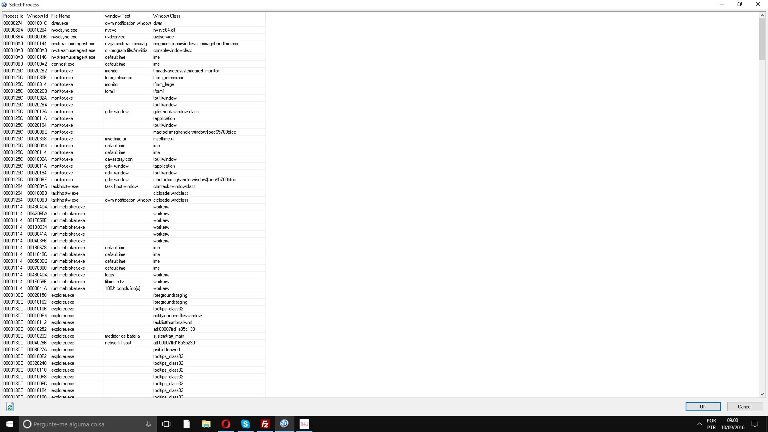Viewport: 768px width, 432px height.
Task: Sort by Process Id column header
Action: point(14,16)
